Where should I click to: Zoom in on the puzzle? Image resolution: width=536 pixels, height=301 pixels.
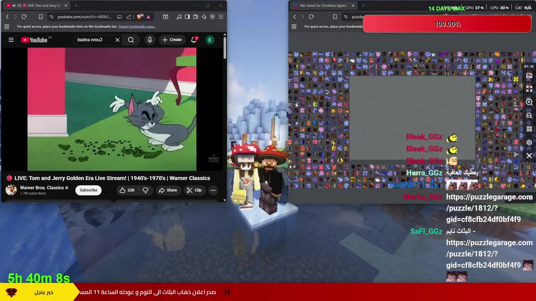click(x=529, y=102)
